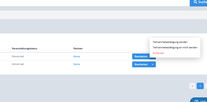Expand dropdown arrow beside second Bearbeiten
The image size is (207, 102).
153,64
